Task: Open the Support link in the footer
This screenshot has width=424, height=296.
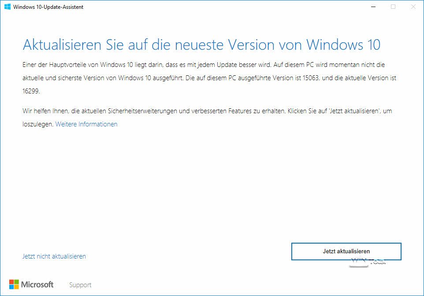Action: point(80,285)
